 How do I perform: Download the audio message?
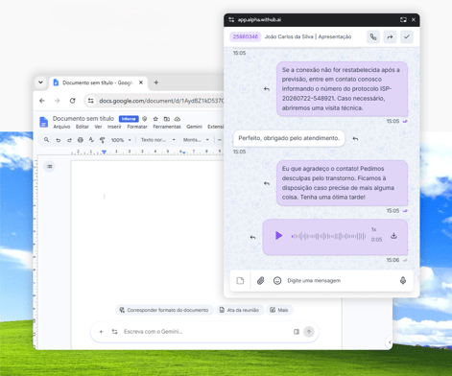pyautogui.click(x=393, y=236)
